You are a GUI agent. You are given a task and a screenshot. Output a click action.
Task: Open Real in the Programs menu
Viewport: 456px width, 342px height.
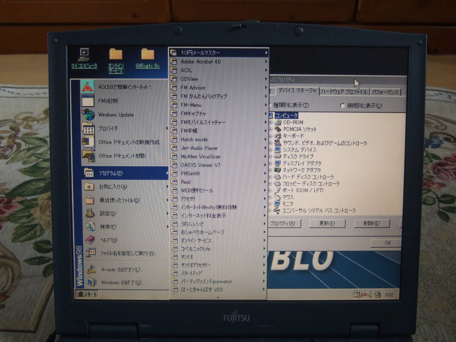(x=218, y=182)
